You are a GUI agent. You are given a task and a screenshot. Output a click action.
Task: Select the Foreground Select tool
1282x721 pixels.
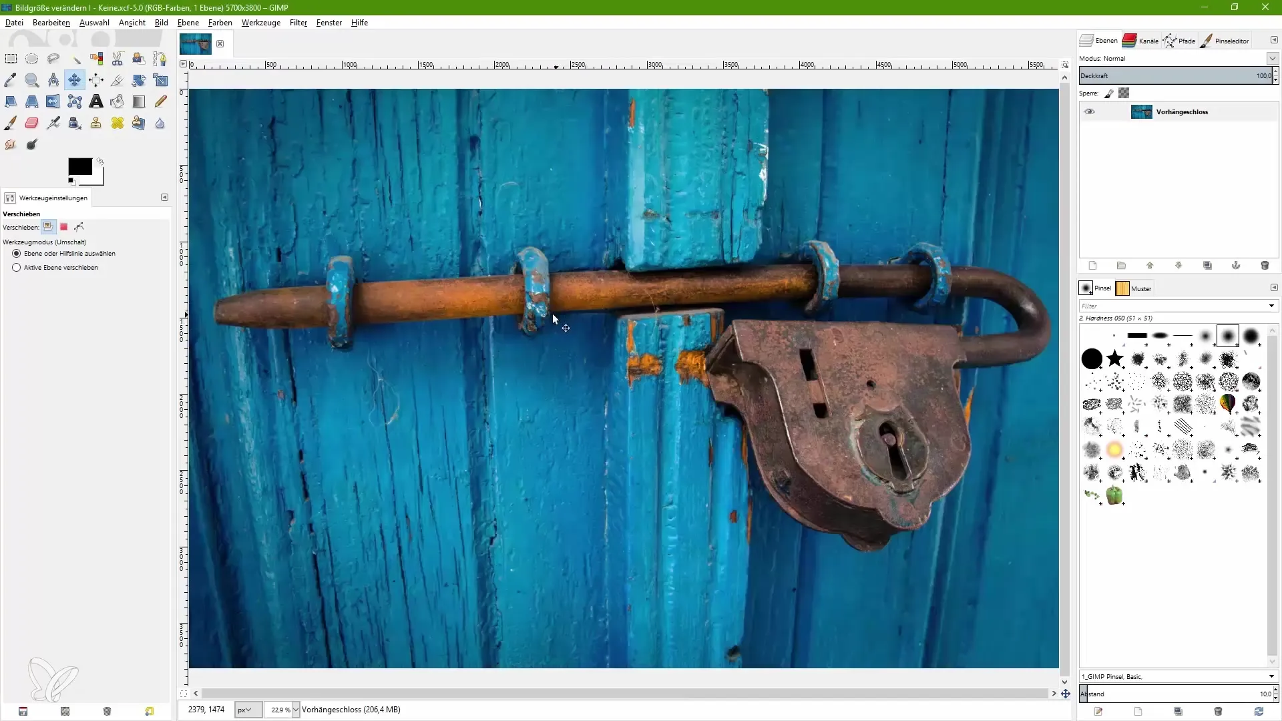(x=139, y=59)
